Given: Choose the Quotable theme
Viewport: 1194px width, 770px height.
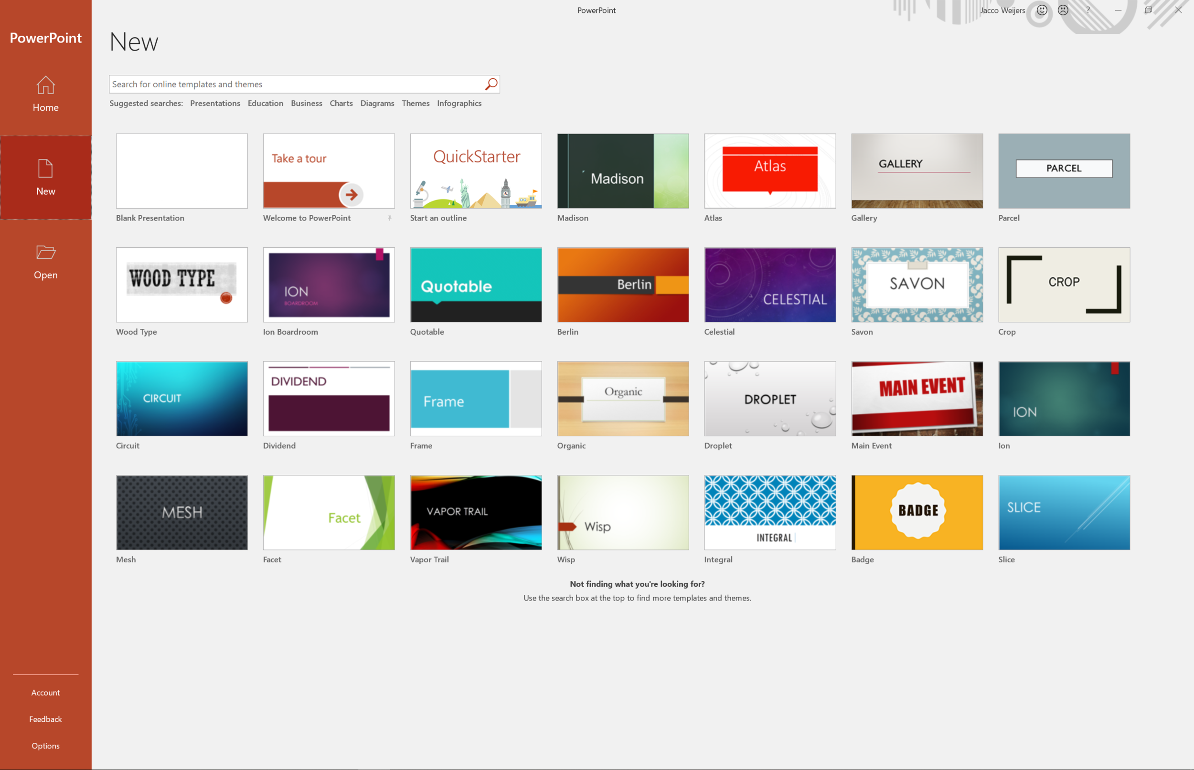Looking at the screenshot, I should pos(476,285).
